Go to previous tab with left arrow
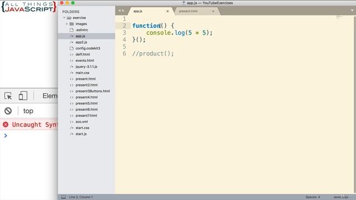Image resolution: width=356 pixels, height=200 pixels. [119, 11]
